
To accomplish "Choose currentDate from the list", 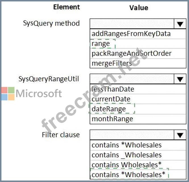I will click(111, 99).
